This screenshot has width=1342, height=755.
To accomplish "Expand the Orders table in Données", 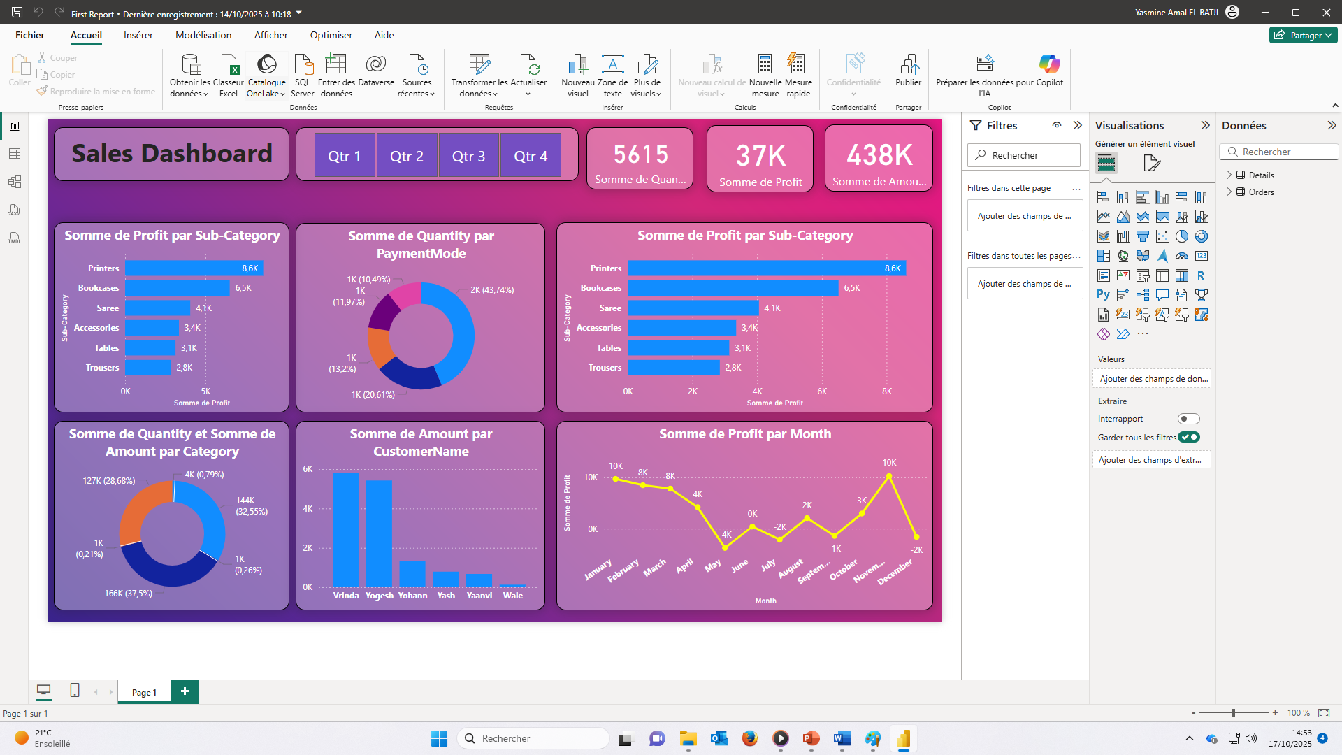I will [x=1229, y=192].
